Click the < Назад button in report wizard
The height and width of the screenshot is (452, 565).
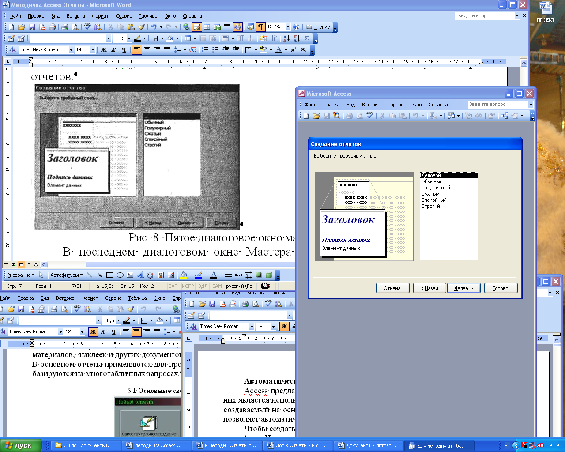coord(429,288)
